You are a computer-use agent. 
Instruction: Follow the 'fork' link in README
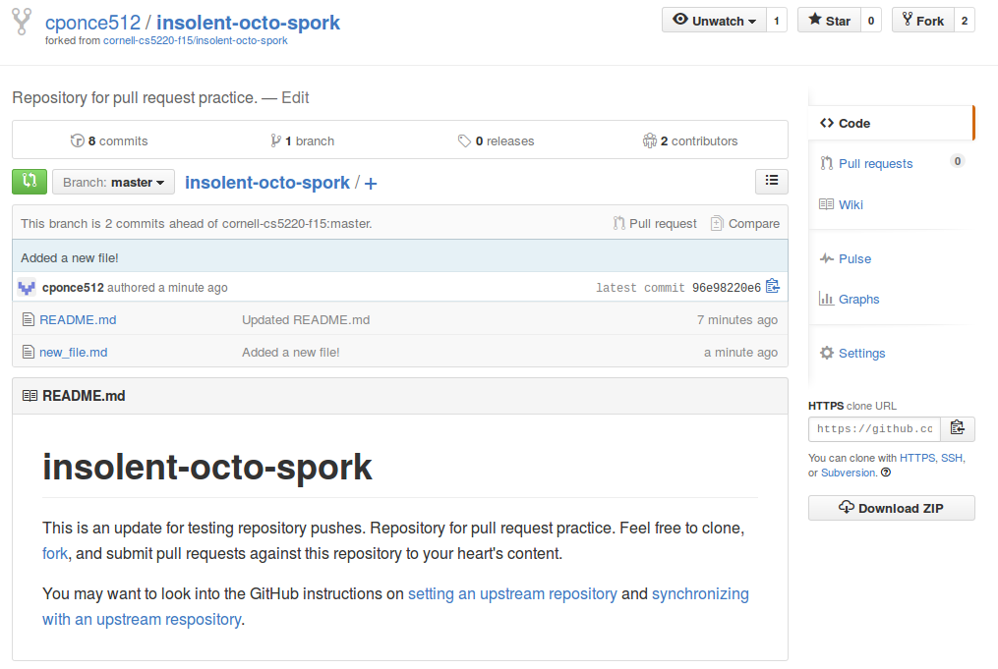tap(55, 553)
